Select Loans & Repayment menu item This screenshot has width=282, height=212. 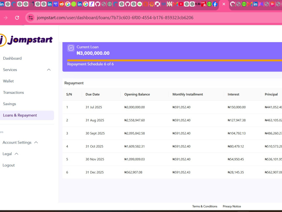click(27, 115)
